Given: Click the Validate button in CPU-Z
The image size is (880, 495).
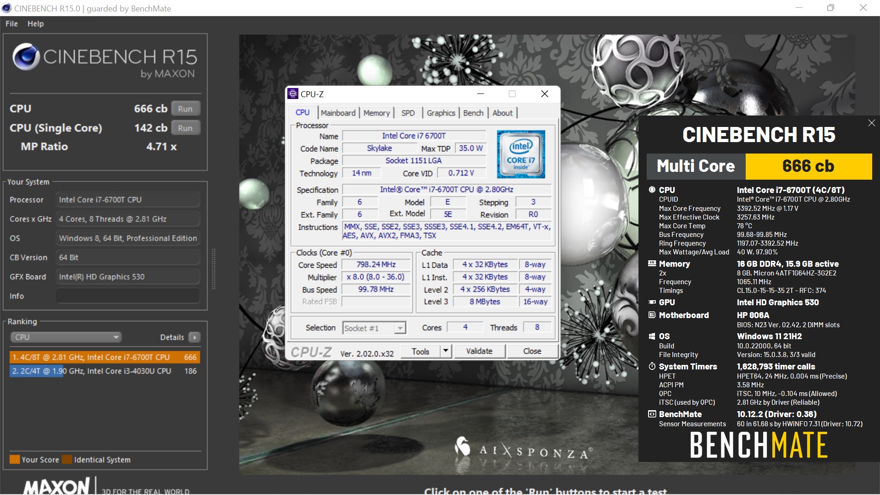Looking at the screenshot, I should point(479,351).
